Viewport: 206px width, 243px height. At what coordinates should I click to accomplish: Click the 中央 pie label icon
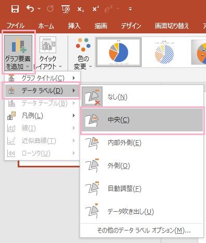tap(92, 120)
